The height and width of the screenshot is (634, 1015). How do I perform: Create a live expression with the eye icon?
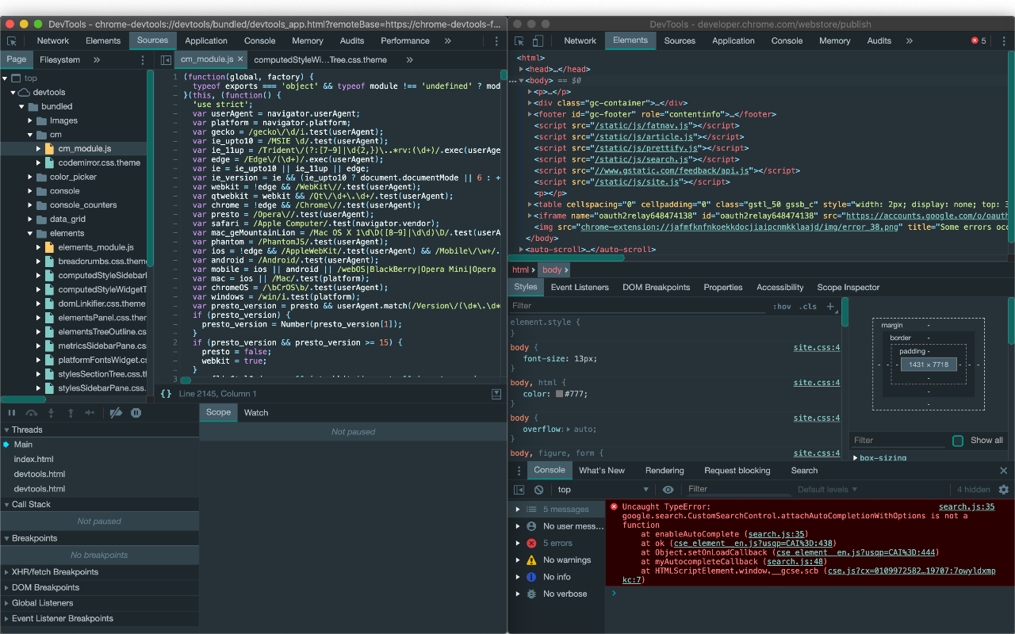coord(668,489)
